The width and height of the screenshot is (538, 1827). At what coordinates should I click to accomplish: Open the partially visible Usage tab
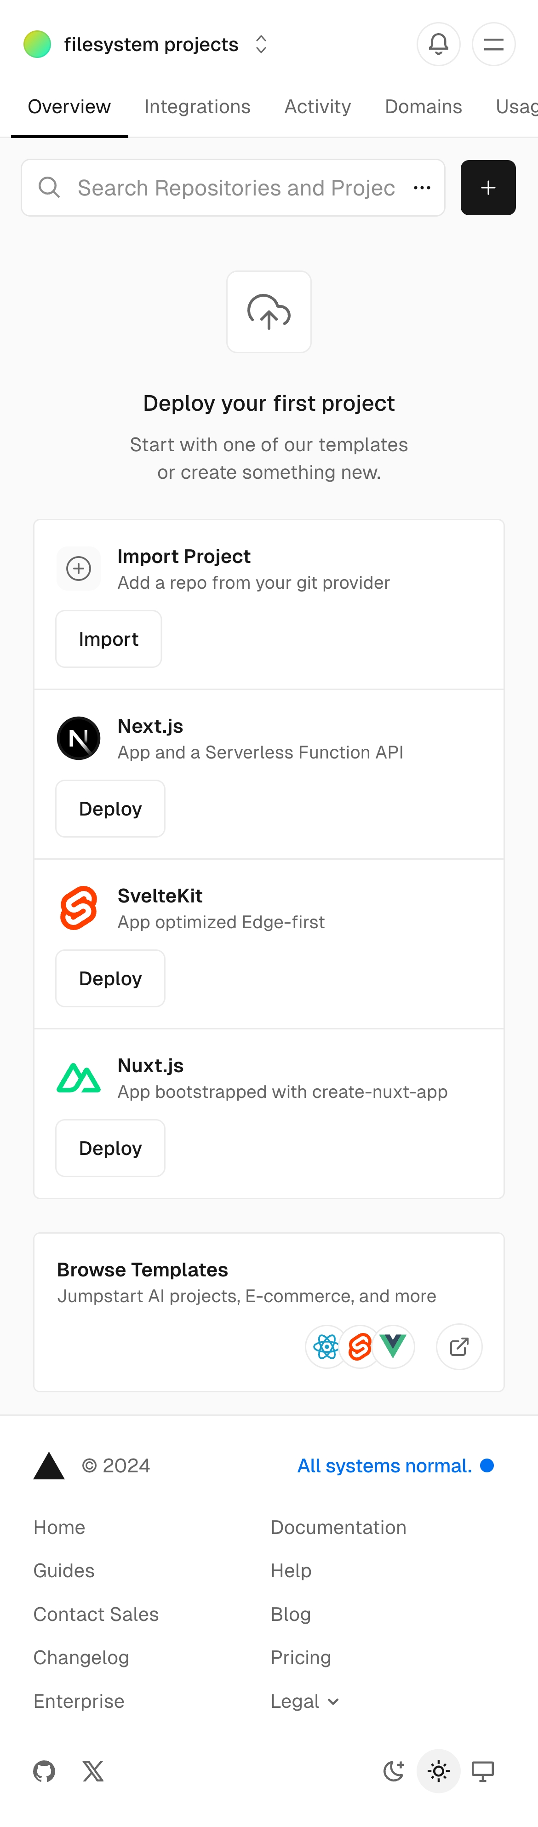516,106
